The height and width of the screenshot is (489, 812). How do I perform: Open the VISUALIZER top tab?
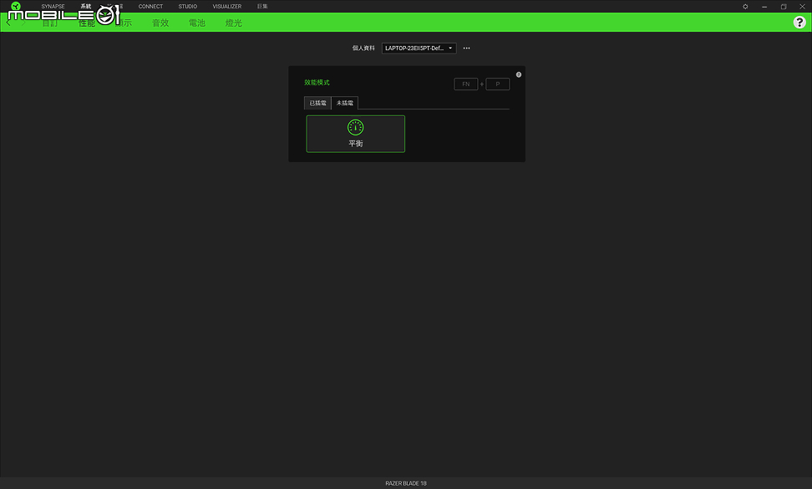(x=227, y=6)
